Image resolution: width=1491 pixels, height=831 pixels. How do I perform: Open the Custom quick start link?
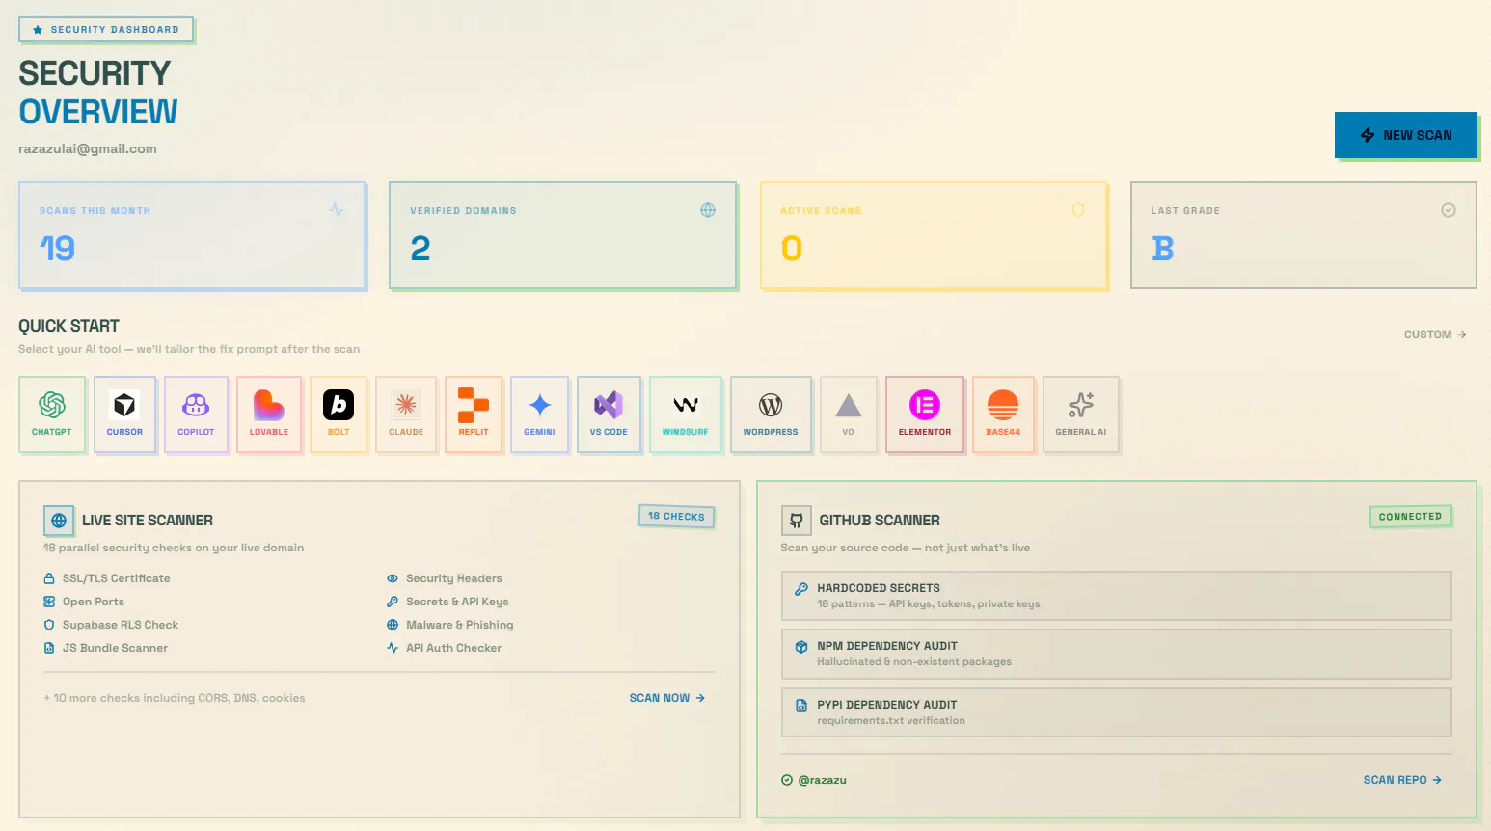click(x=1435, y=335)
